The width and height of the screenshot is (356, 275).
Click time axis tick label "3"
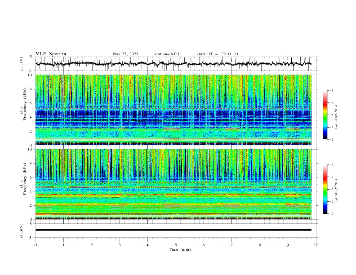coord(120,245)
